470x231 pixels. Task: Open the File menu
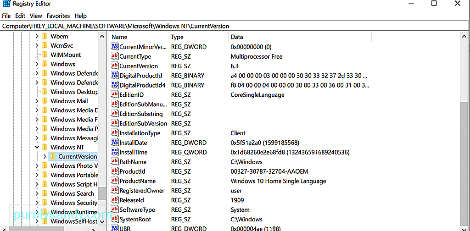click(6, 16)
